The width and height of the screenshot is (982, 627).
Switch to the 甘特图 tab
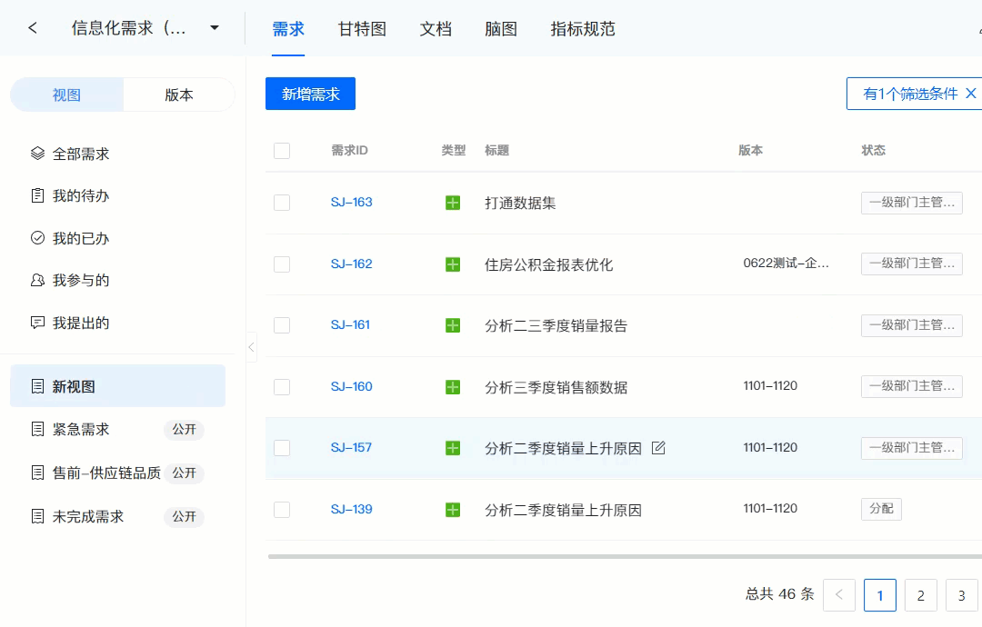362,29
